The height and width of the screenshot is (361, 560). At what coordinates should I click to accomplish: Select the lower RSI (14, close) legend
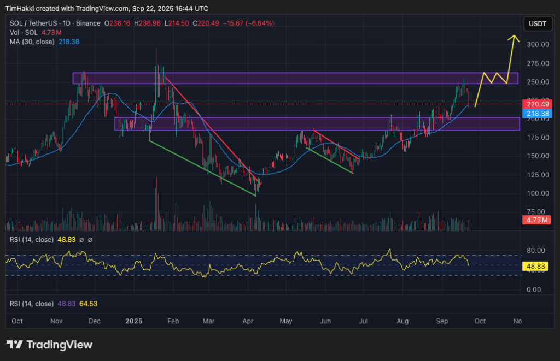click(x=32, y=304)
